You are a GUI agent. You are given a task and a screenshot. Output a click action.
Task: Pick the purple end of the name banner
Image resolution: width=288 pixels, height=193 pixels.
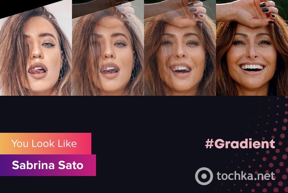(5, 165)
